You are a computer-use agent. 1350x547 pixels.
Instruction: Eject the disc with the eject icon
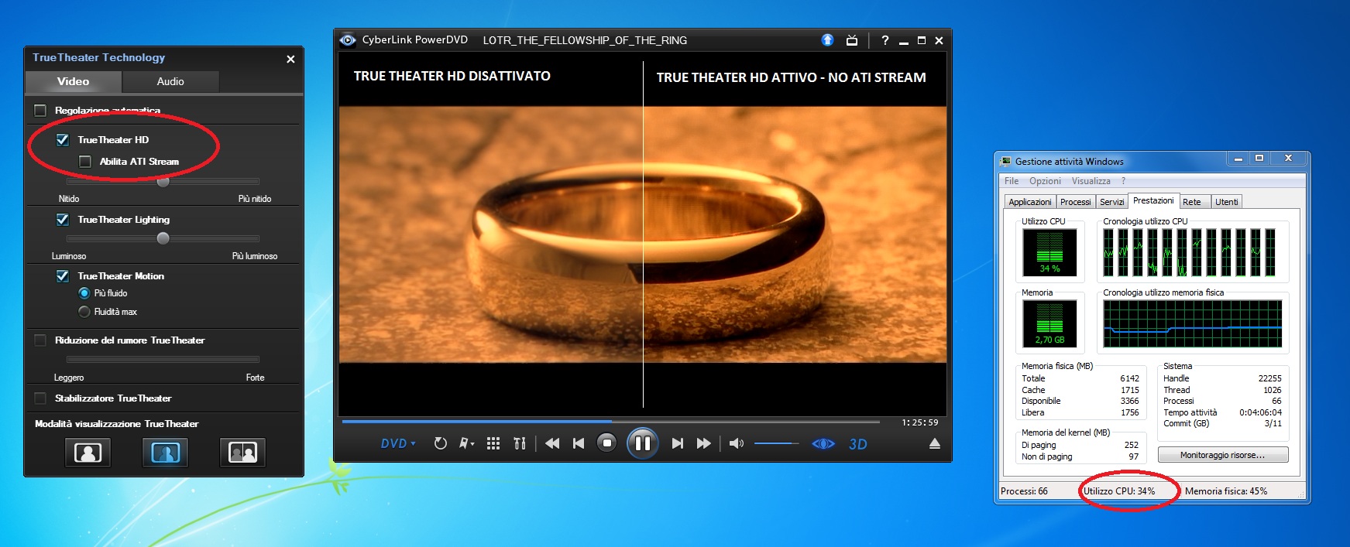coord(934,443)
